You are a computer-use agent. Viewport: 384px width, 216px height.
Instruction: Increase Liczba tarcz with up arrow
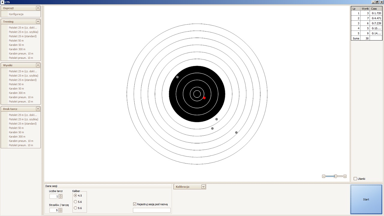point(61,195)
